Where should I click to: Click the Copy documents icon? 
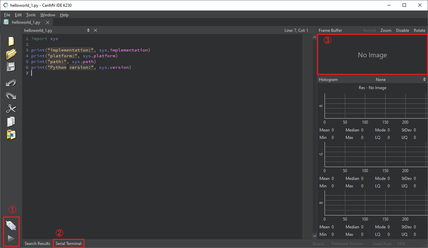pyautogui.click(x=11, y=122)
